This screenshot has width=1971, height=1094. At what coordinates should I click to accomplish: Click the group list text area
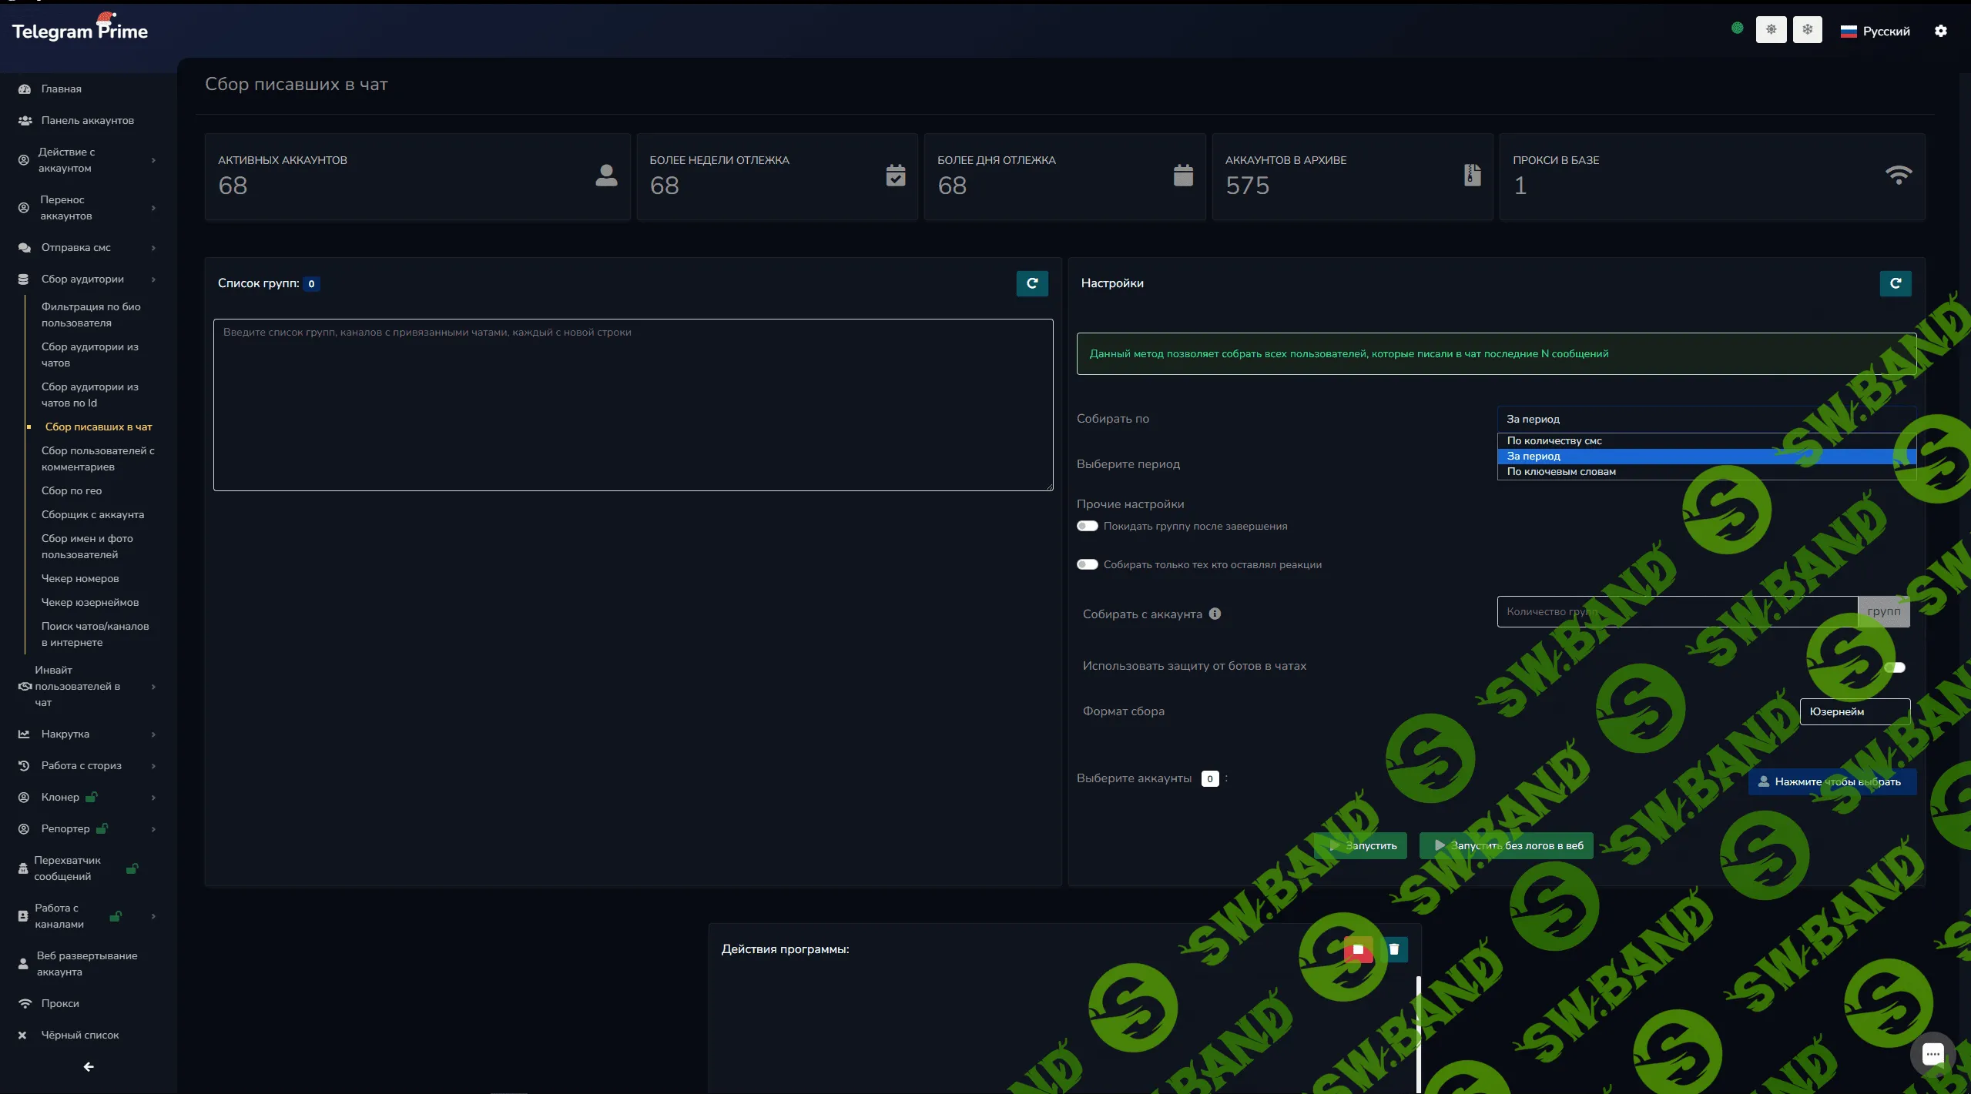coord(632,405)
